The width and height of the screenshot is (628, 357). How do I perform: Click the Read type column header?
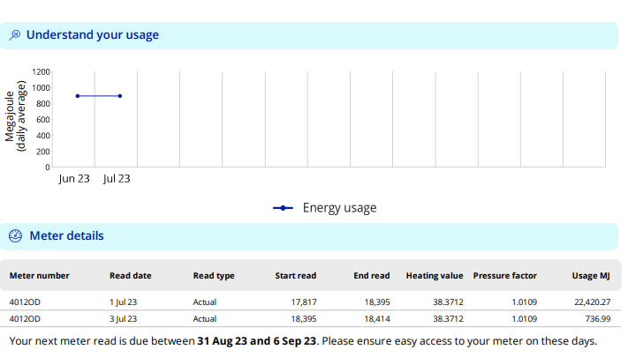[214, 276]
